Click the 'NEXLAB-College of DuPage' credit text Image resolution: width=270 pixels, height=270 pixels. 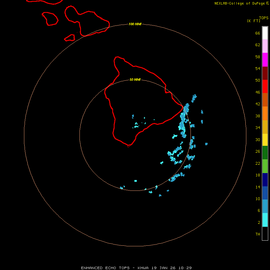point(240,3)
